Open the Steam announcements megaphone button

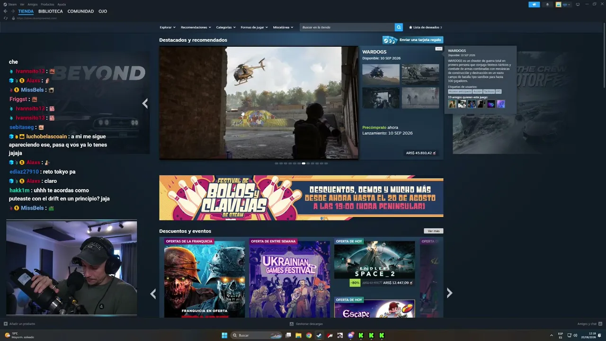click(534, 4)
